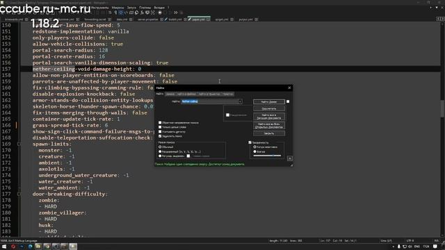445x250 pixels.
Task: Open File Explorer from the taskbar
Action: point(38,247)
